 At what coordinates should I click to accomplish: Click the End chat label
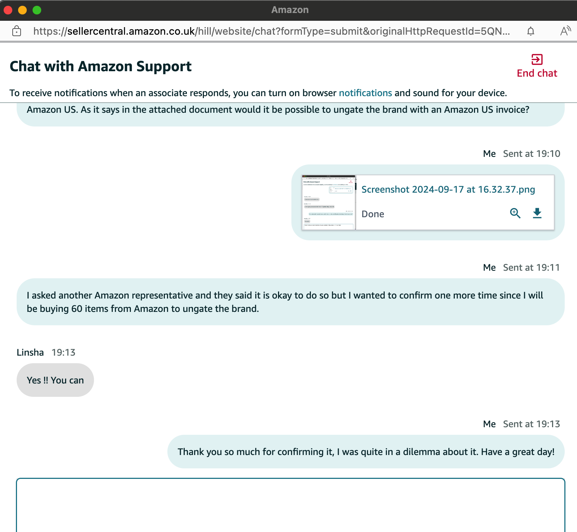(x=537, y=73)
